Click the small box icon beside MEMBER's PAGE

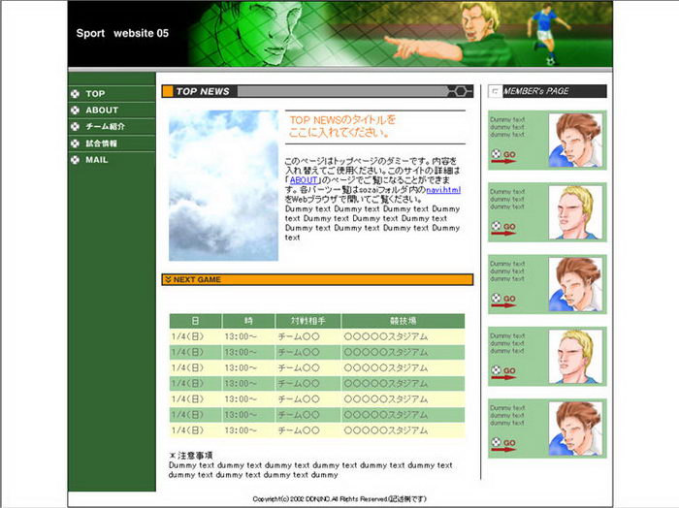tap(496, 91)
